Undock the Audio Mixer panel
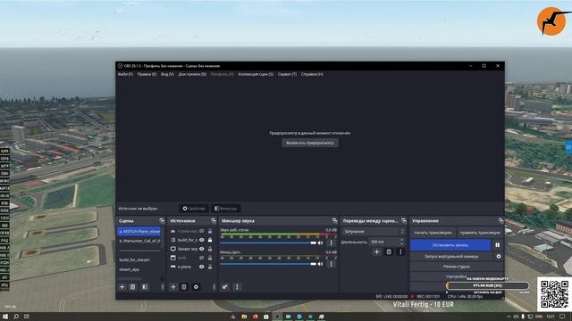The image size is (572, 321). pyautogui.click(x=334, y=220)
